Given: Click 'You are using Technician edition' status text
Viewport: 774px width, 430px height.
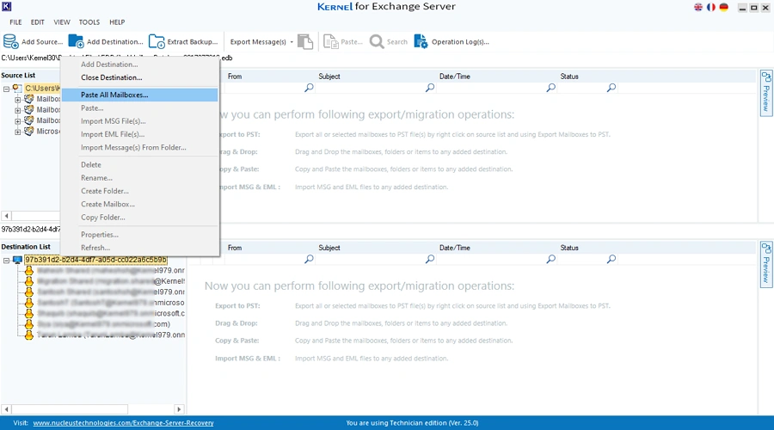Looking at the screenshot, I should 412,423.
